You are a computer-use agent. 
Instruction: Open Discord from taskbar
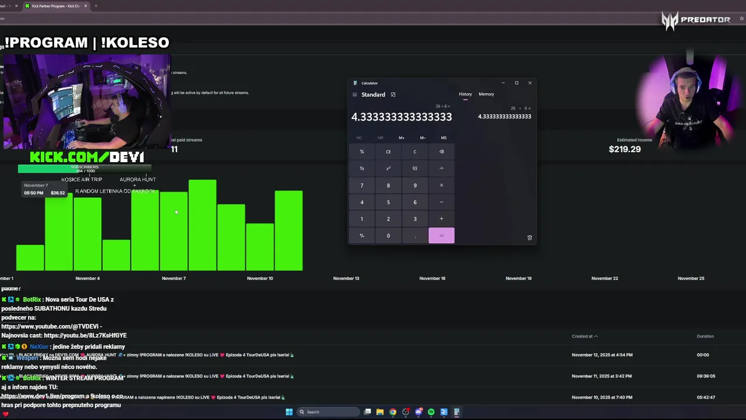tap(418, 412)
